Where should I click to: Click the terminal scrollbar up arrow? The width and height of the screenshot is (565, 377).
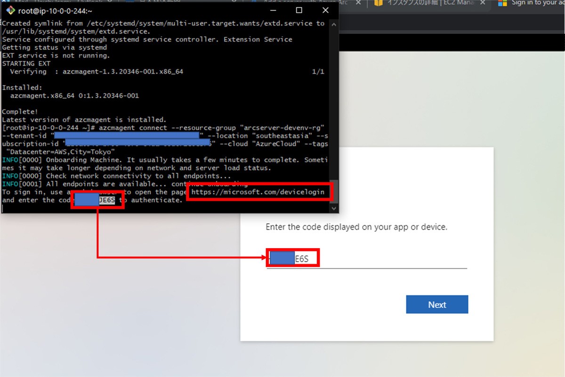coord(334,24)
